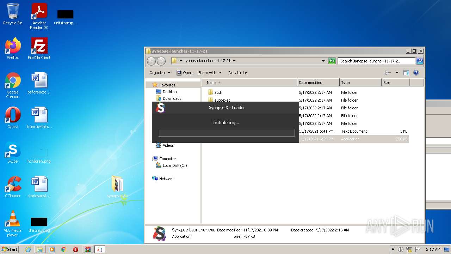Click Synapse Launcher.exe icon in details pane
Screen dimensions: 451x254
tap(160, 233)
